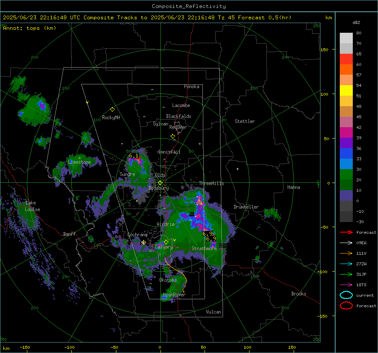Click the 6.1 storm top label near Sundre
Viewport: 378px width, 353px height.
[134, 156]
